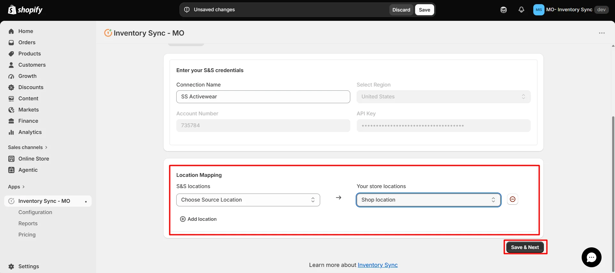The width and height of the screenshot is (615, 273).
Task: Click the Shopify logo
Action: pyautogui.click(x=25, y=10)
